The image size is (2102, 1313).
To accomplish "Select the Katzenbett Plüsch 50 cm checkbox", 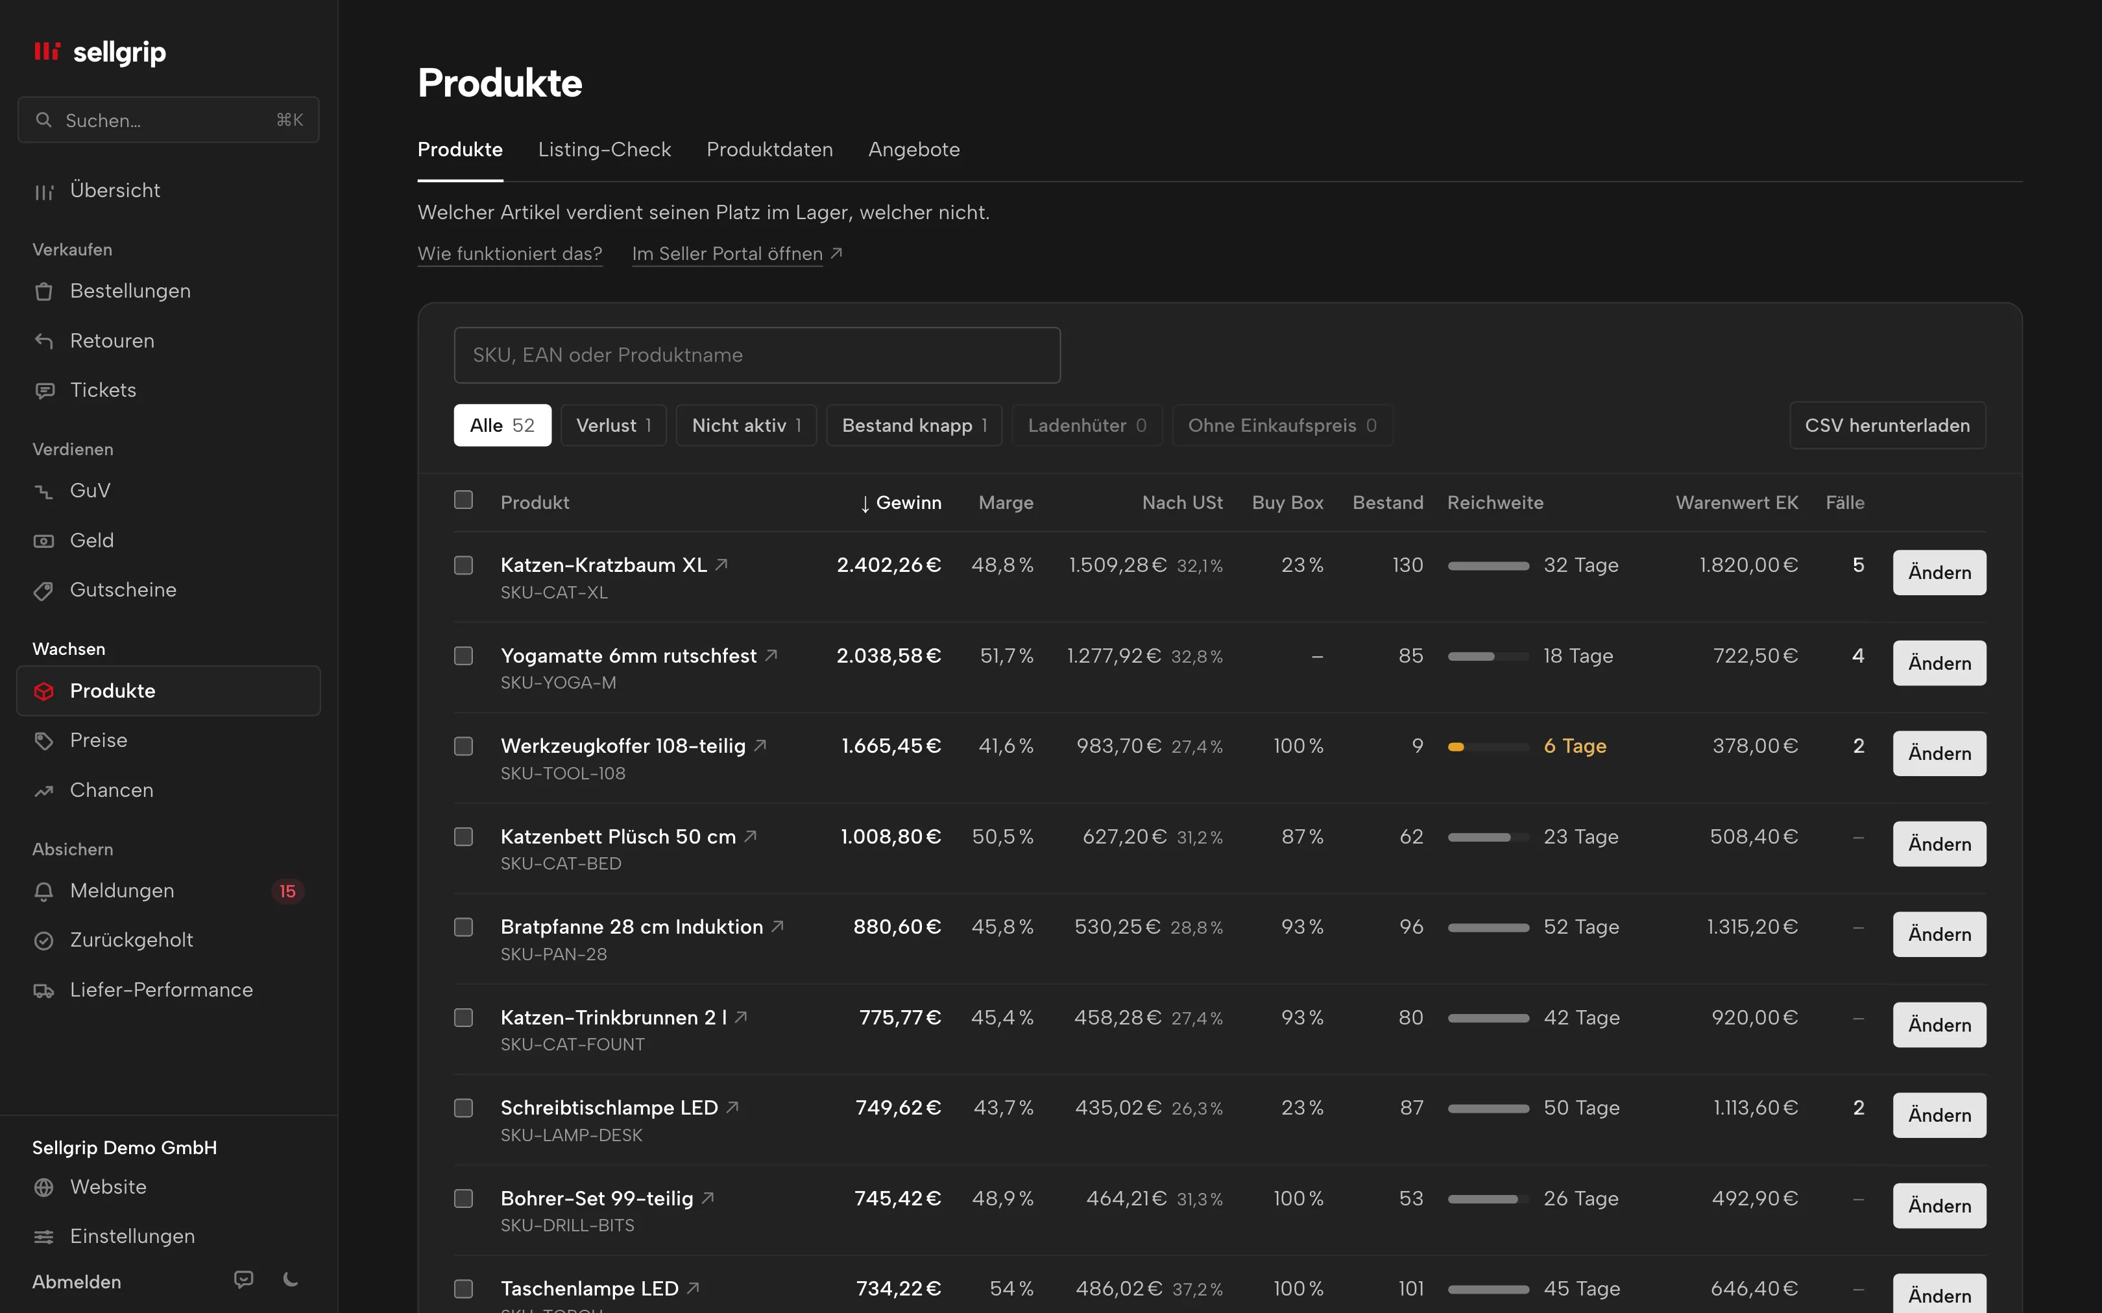I will [x=464, y=836].
